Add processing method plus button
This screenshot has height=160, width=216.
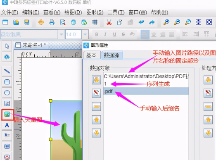[208, 80]
